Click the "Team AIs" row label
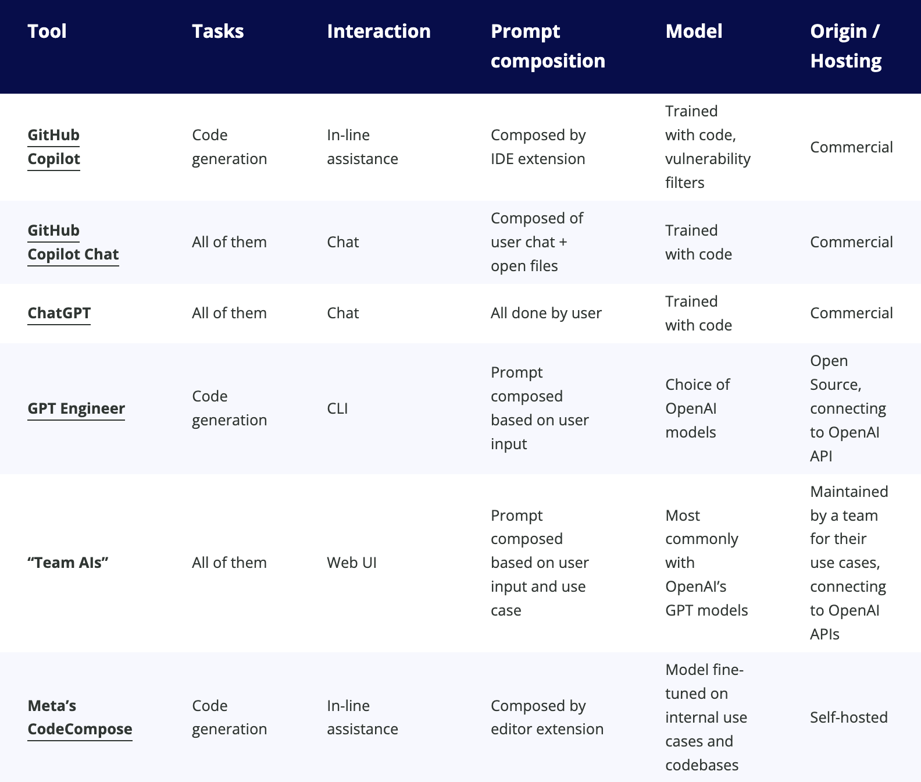Viewport: 921px width, 782px height. click(x=68, y=563)
